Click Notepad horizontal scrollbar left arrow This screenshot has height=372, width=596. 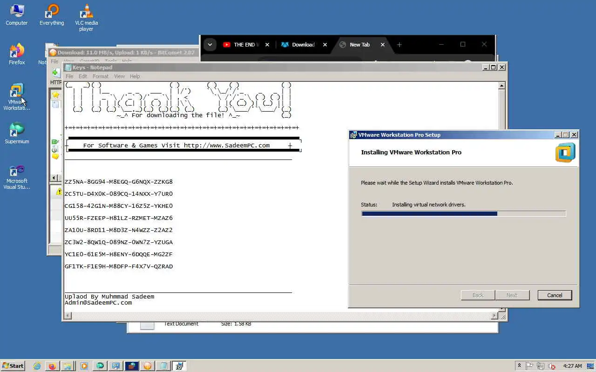pos(68,316)
